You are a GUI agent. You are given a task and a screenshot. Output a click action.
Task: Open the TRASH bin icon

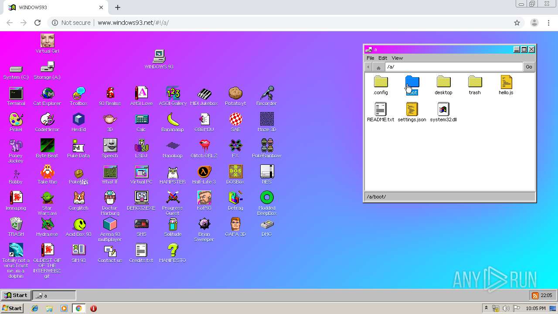click(16, 227)
